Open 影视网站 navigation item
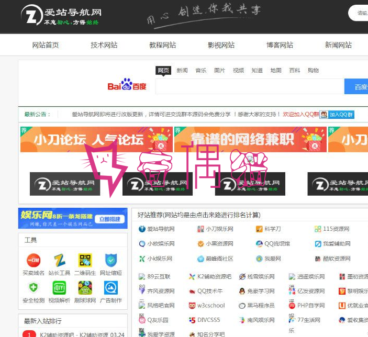Screen dimensions: 368x337 pos(221,45)
